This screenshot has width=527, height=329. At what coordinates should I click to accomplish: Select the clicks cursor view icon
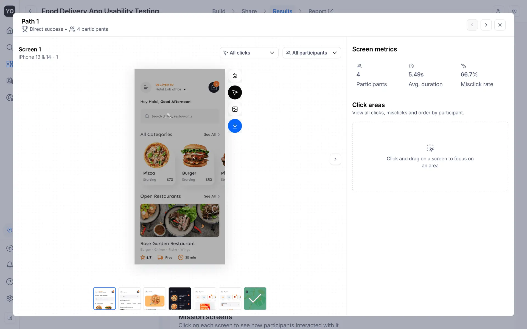[x=235, y=92]
